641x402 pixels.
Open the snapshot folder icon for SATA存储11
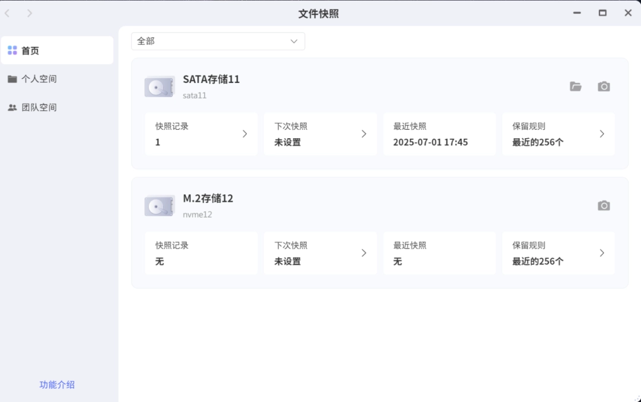(575, 87)
